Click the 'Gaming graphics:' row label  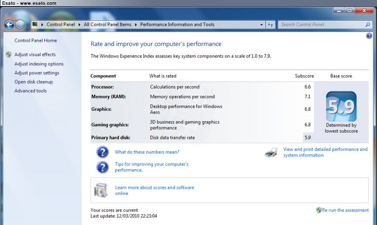pyautogui.click(x=110, y=124)
